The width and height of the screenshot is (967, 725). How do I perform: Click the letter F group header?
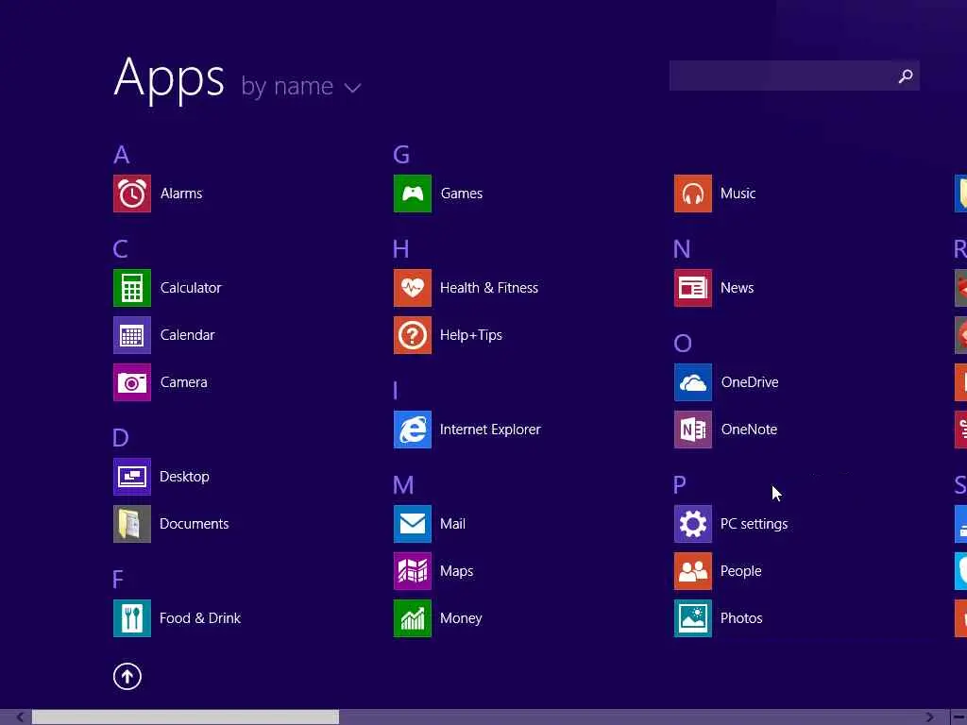click(x=118, y=580)
